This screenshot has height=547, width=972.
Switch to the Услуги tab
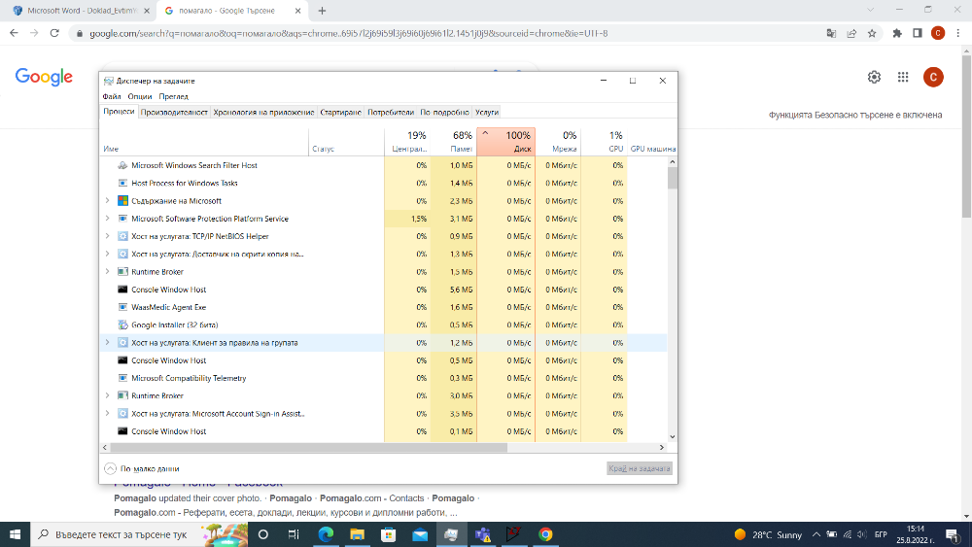pyautogui.click(x=487, y=112)
